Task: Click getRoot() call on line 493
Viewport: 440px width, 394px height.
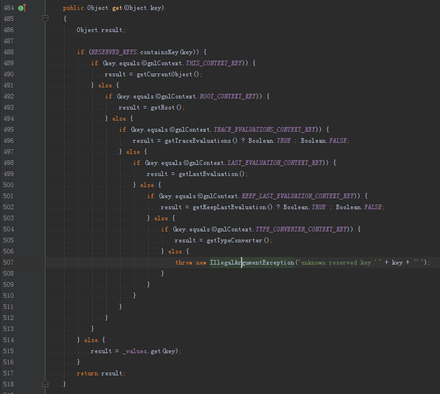Action: point(167,108)
